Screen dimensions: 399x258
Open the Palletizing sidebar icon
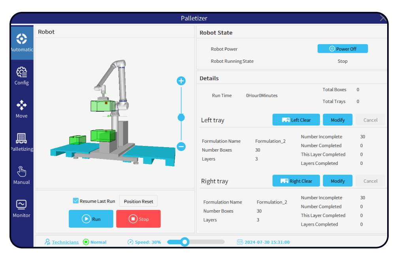(22, 138)
